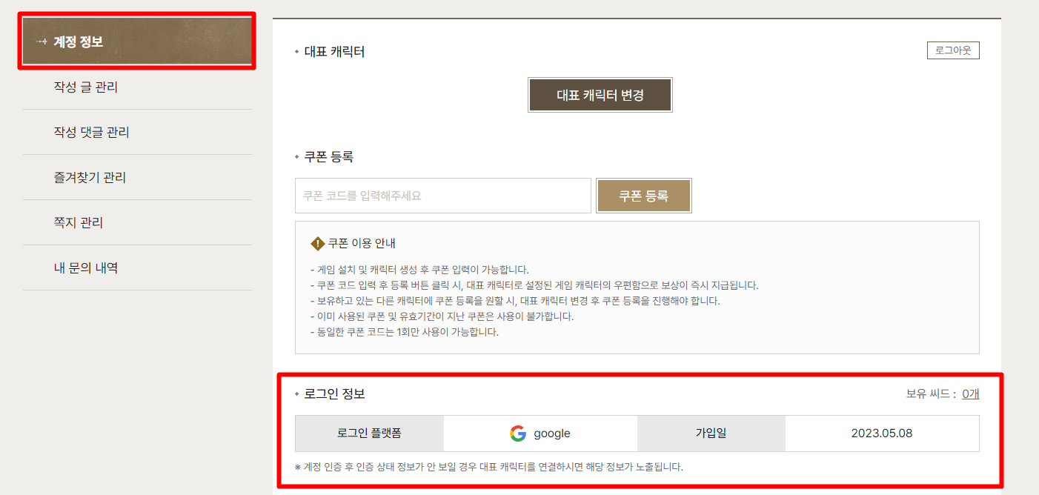Image resolution: width=1039 pixels, height=495 pixels.
Task: Click the 대표 캐릭터 section heading
Action: [x=334, y=52]
